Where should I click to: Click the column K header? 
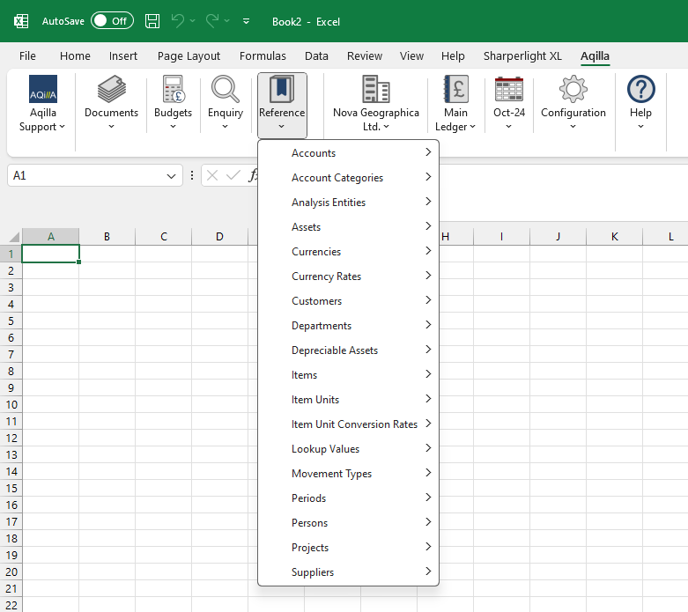pos(614,237)
